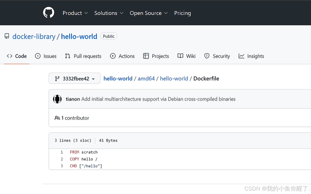The height and width of the screenshot is (194, 311).
Task: Click line number 2 in Dockerfile
Action: [x=62, y=159]
